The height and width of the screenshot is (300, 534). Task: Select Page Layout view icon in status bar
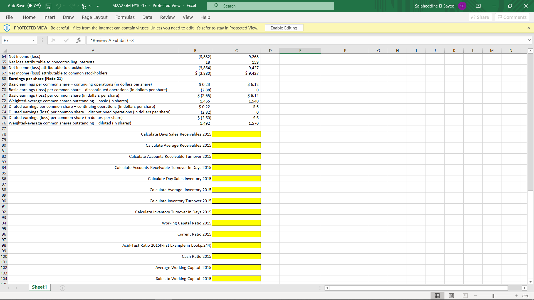click(451, 296)
